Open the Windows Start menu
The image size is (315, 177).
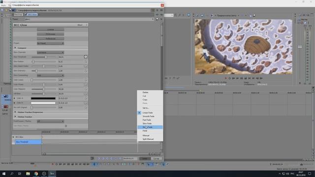[x=4, y=174]
